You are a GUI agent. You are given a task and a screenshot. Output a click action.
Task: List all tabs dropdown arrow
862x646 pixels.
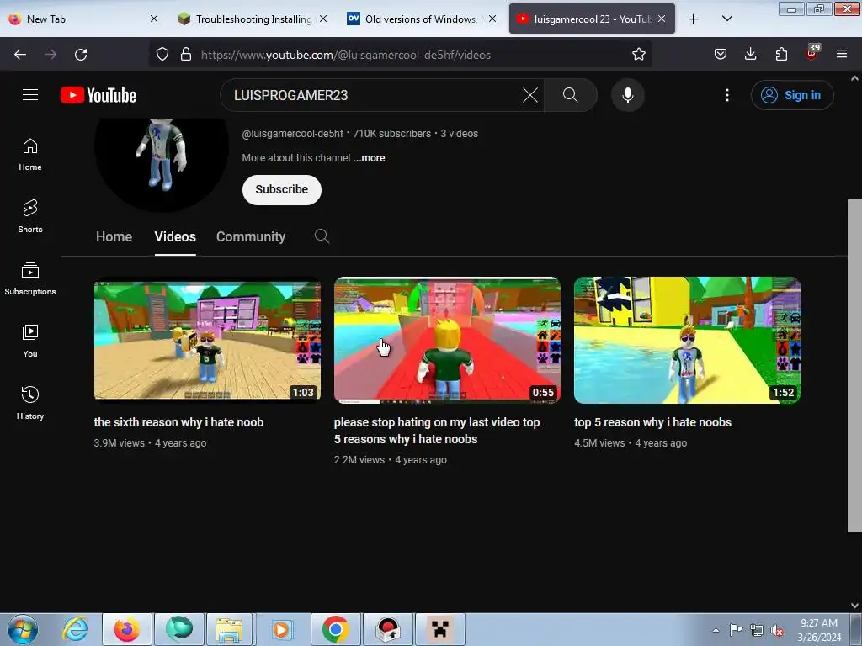[726, 19]
